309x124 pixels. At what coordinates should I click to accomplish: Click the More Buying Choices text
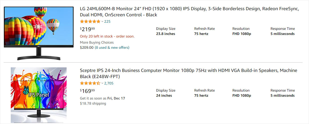[x=97, y=42]
